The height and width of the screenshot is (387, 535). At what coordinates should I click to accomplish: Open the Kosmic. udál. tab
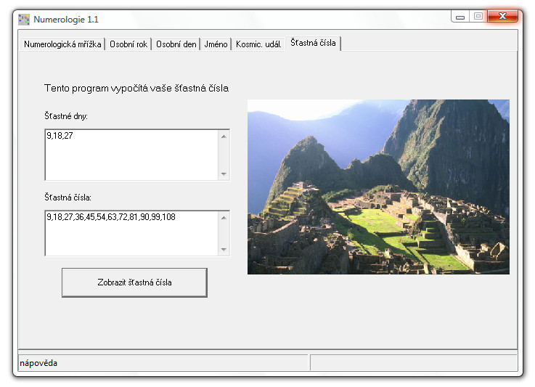click(258, 44)
